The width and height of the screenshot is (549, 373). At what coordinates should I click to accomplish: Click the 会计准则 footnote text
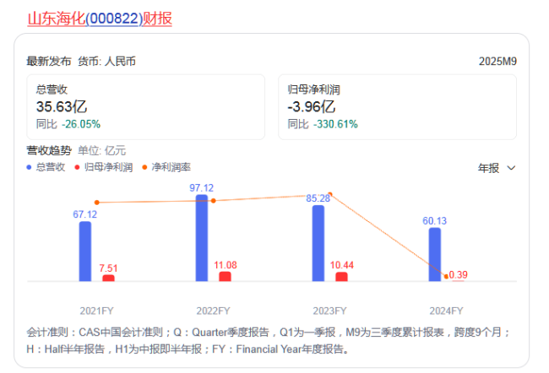(269, 340)
